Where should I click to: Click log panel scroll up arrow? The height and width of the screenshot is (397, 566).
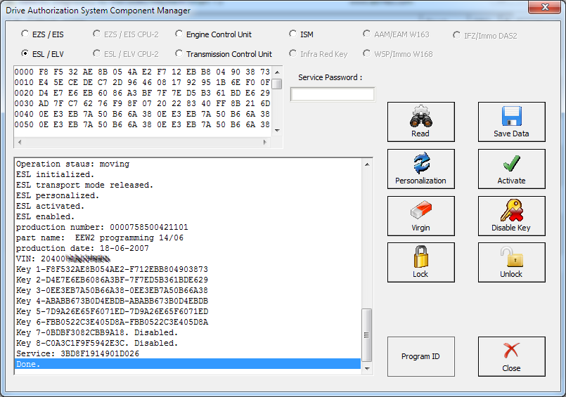(x=367, y=164)
